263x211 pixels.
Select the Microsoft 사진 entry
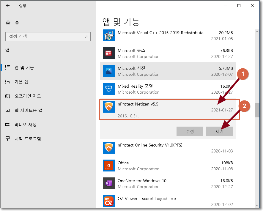(168, 71)
